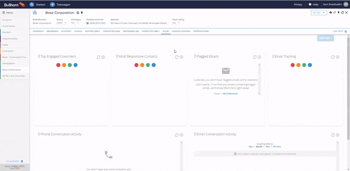
Task: Click the Privacy link
Action: [x=298, y=4]
